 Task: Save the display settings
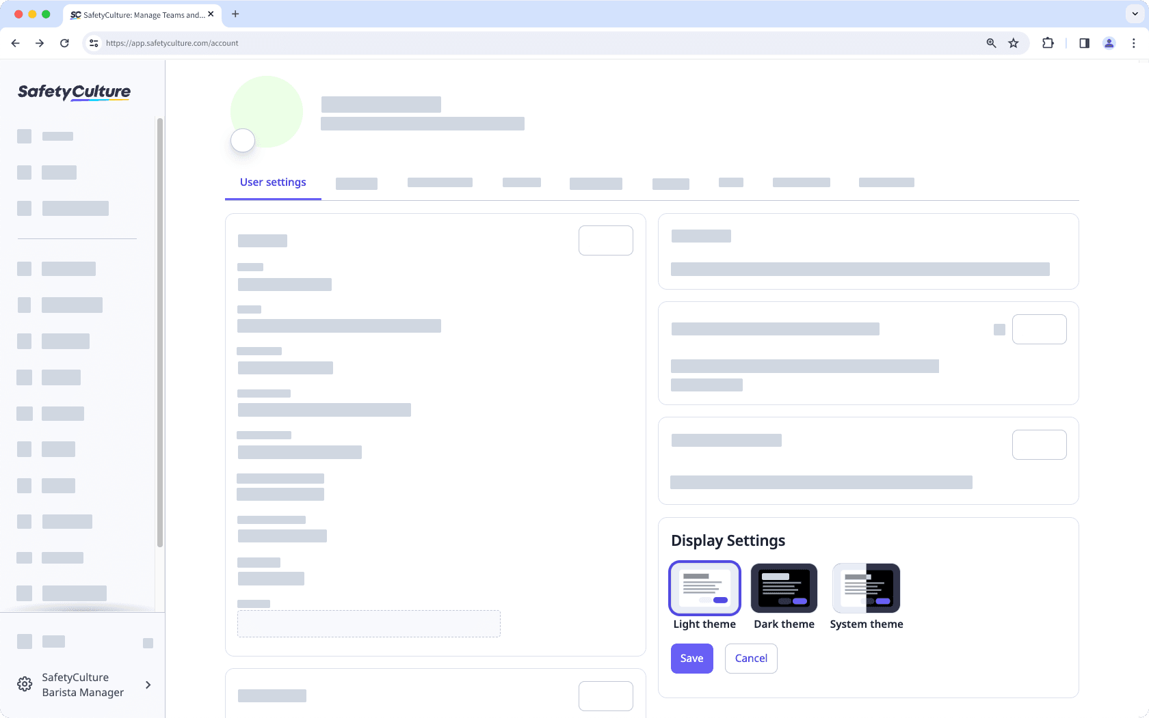pos(691,658)
